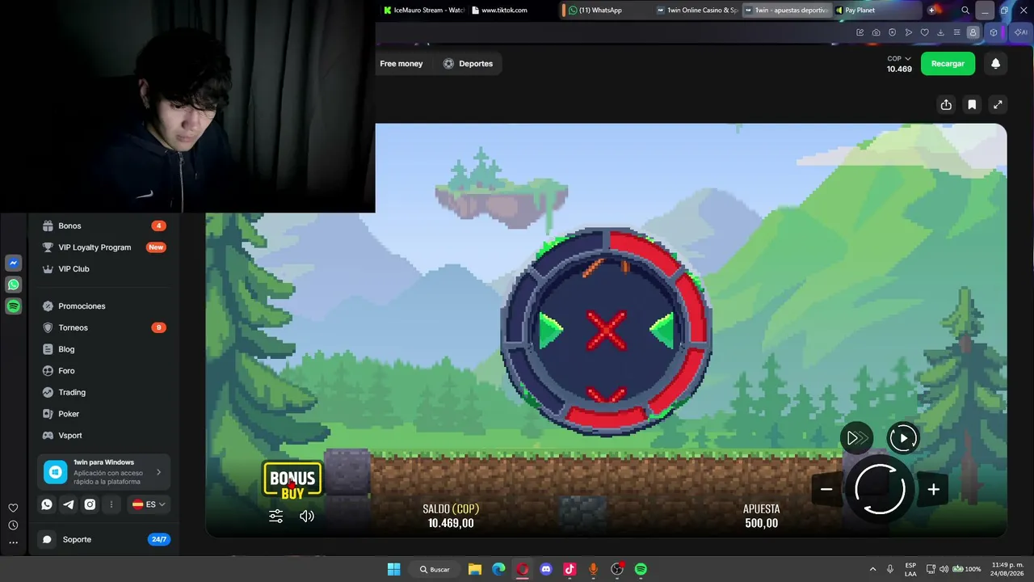Image resolution: width=1034 pixels, height=582 pixels.
Task: Open TikTok app from the taskbar
Action: 570,569
